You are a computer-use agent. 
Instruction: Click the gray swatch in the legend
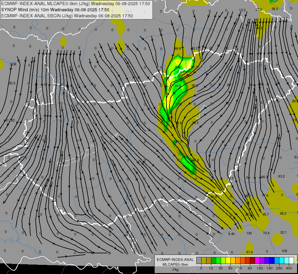point(199,261)
